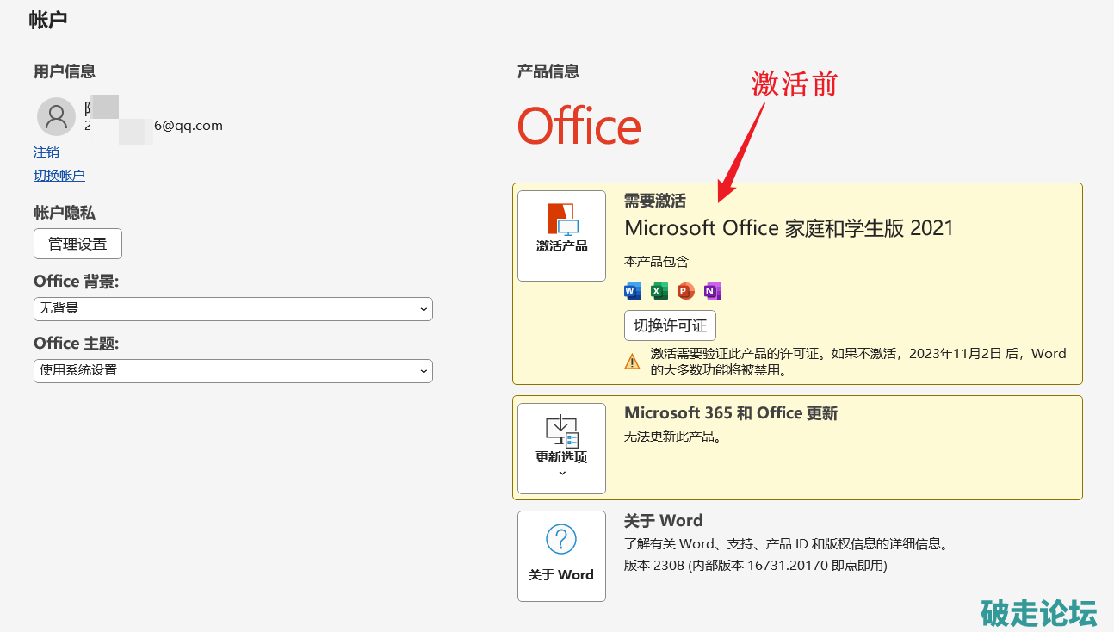Click the 帐户 page heading

(48, 20)
